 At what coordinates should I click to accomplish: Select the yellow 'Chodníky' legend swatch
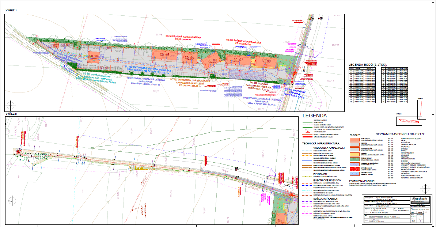pyautogui.click(x=355, y=154)
